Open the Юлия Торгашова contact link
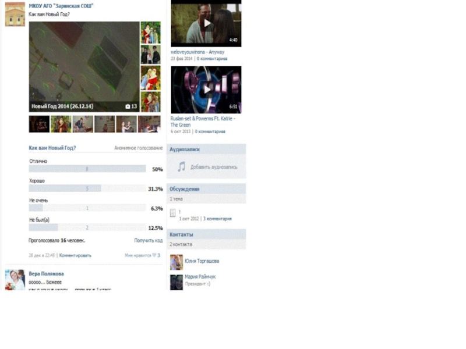The width and height of the screenshot is (466, 349). click(202, 261)
